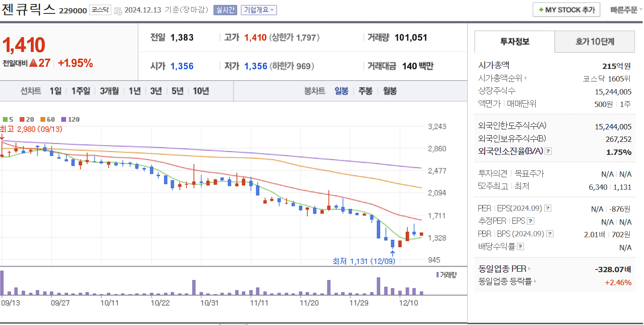Expand the 빠른주문 dropdown
The image size is (644, 325).
(x=626, y=9)
